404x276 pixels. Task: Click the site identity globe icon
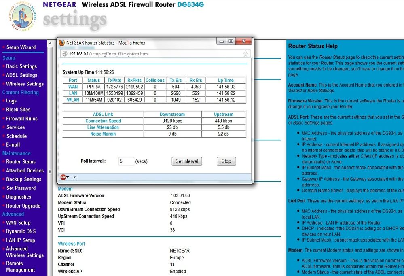65,54
